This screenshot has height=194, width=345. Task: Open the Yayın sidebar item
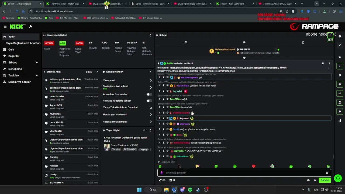pyautogui.click(x=21, y=37)
